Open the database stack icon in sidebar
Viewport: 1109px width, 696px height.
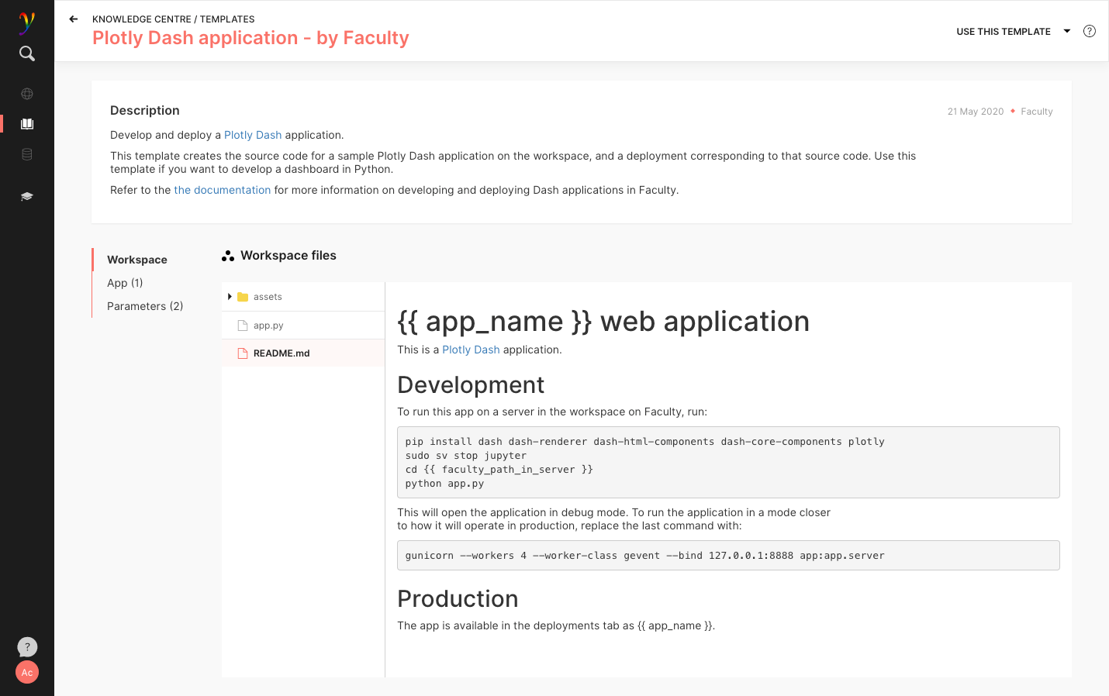pyautogui.click(x=27, y=154)
